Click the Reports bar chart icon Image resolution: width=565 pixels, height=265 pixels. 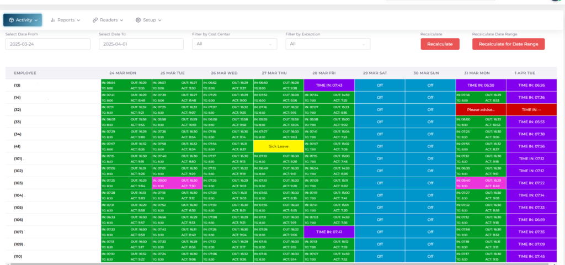[x=53, y=20]
